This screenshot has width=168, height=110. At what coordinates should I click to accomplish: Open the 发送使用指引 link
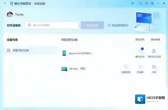coord(118,25)
